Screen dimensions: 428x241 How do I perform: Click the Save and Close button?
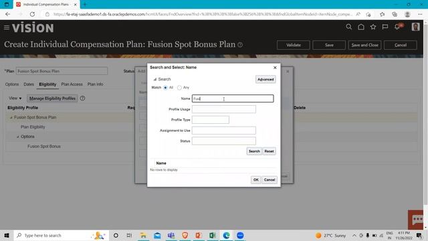364,45
